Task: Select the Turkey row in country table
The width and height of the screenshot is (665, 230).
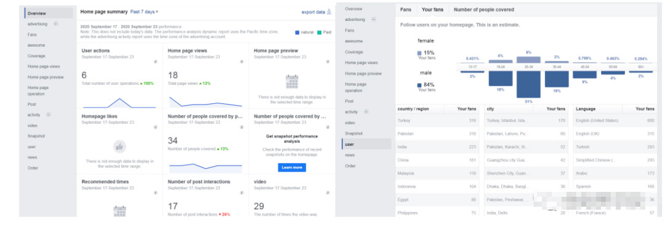Action: pos(437,121)
